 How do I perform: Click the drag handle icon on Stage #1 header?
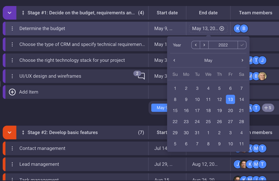point(23,13)
